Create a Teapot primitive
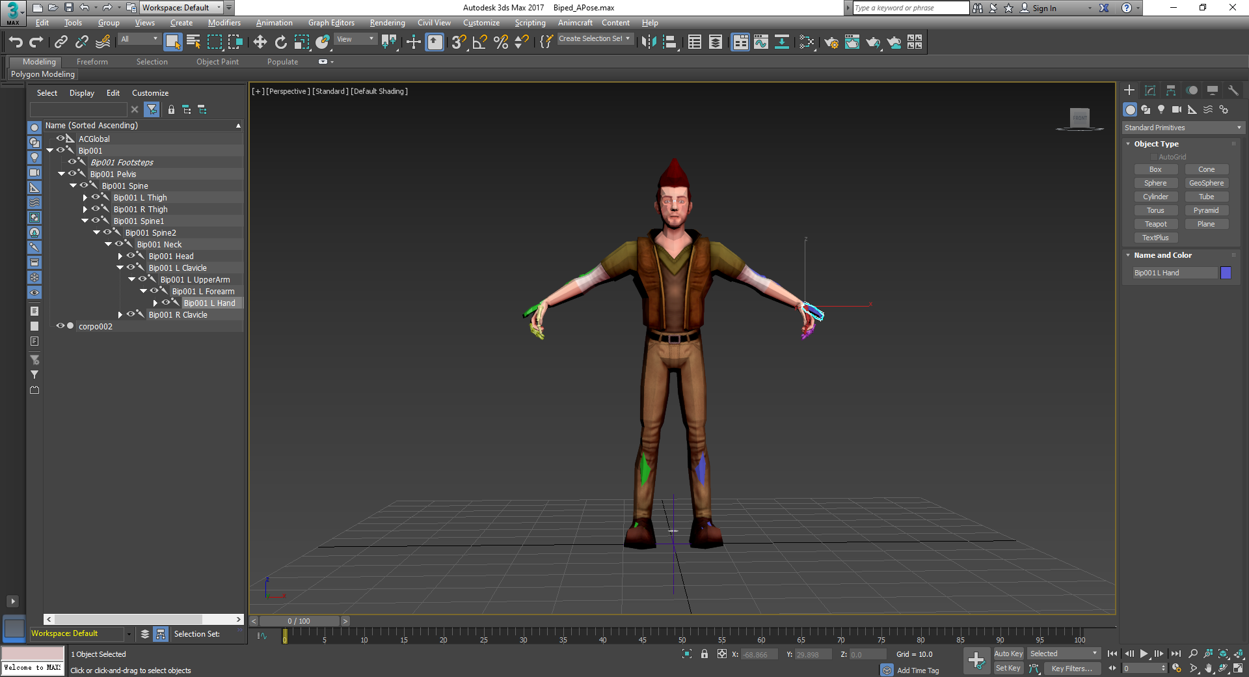1249x677 pixels. tap(1155, 224)
